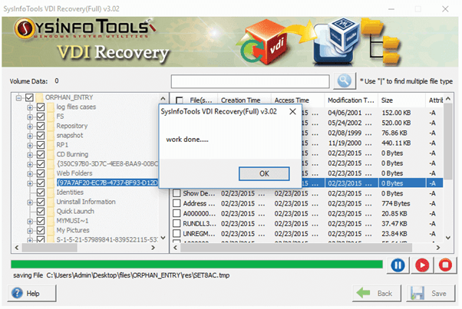Viewport: 462px width, 309px height.
Task: Expand the My Pictures node
Action: pyautogui.click(x=30, y=231)
